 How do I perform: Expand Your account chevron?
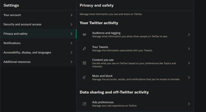(71, 15)
